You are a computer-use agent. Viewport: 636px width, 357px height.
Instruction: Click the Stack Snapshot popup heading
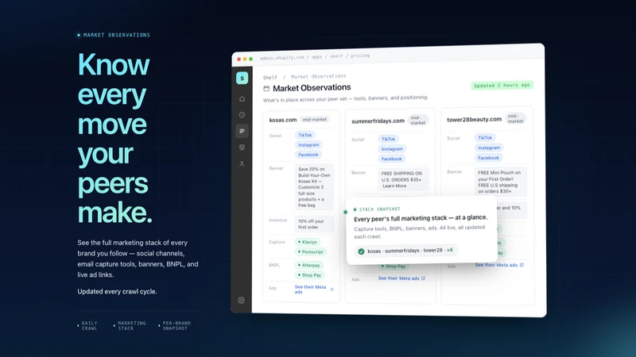point(421,217)
